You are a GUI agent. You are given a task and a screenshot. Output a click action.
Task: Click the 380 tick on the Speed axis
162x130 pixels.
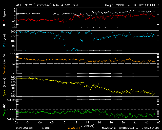(x=13, y=88)
